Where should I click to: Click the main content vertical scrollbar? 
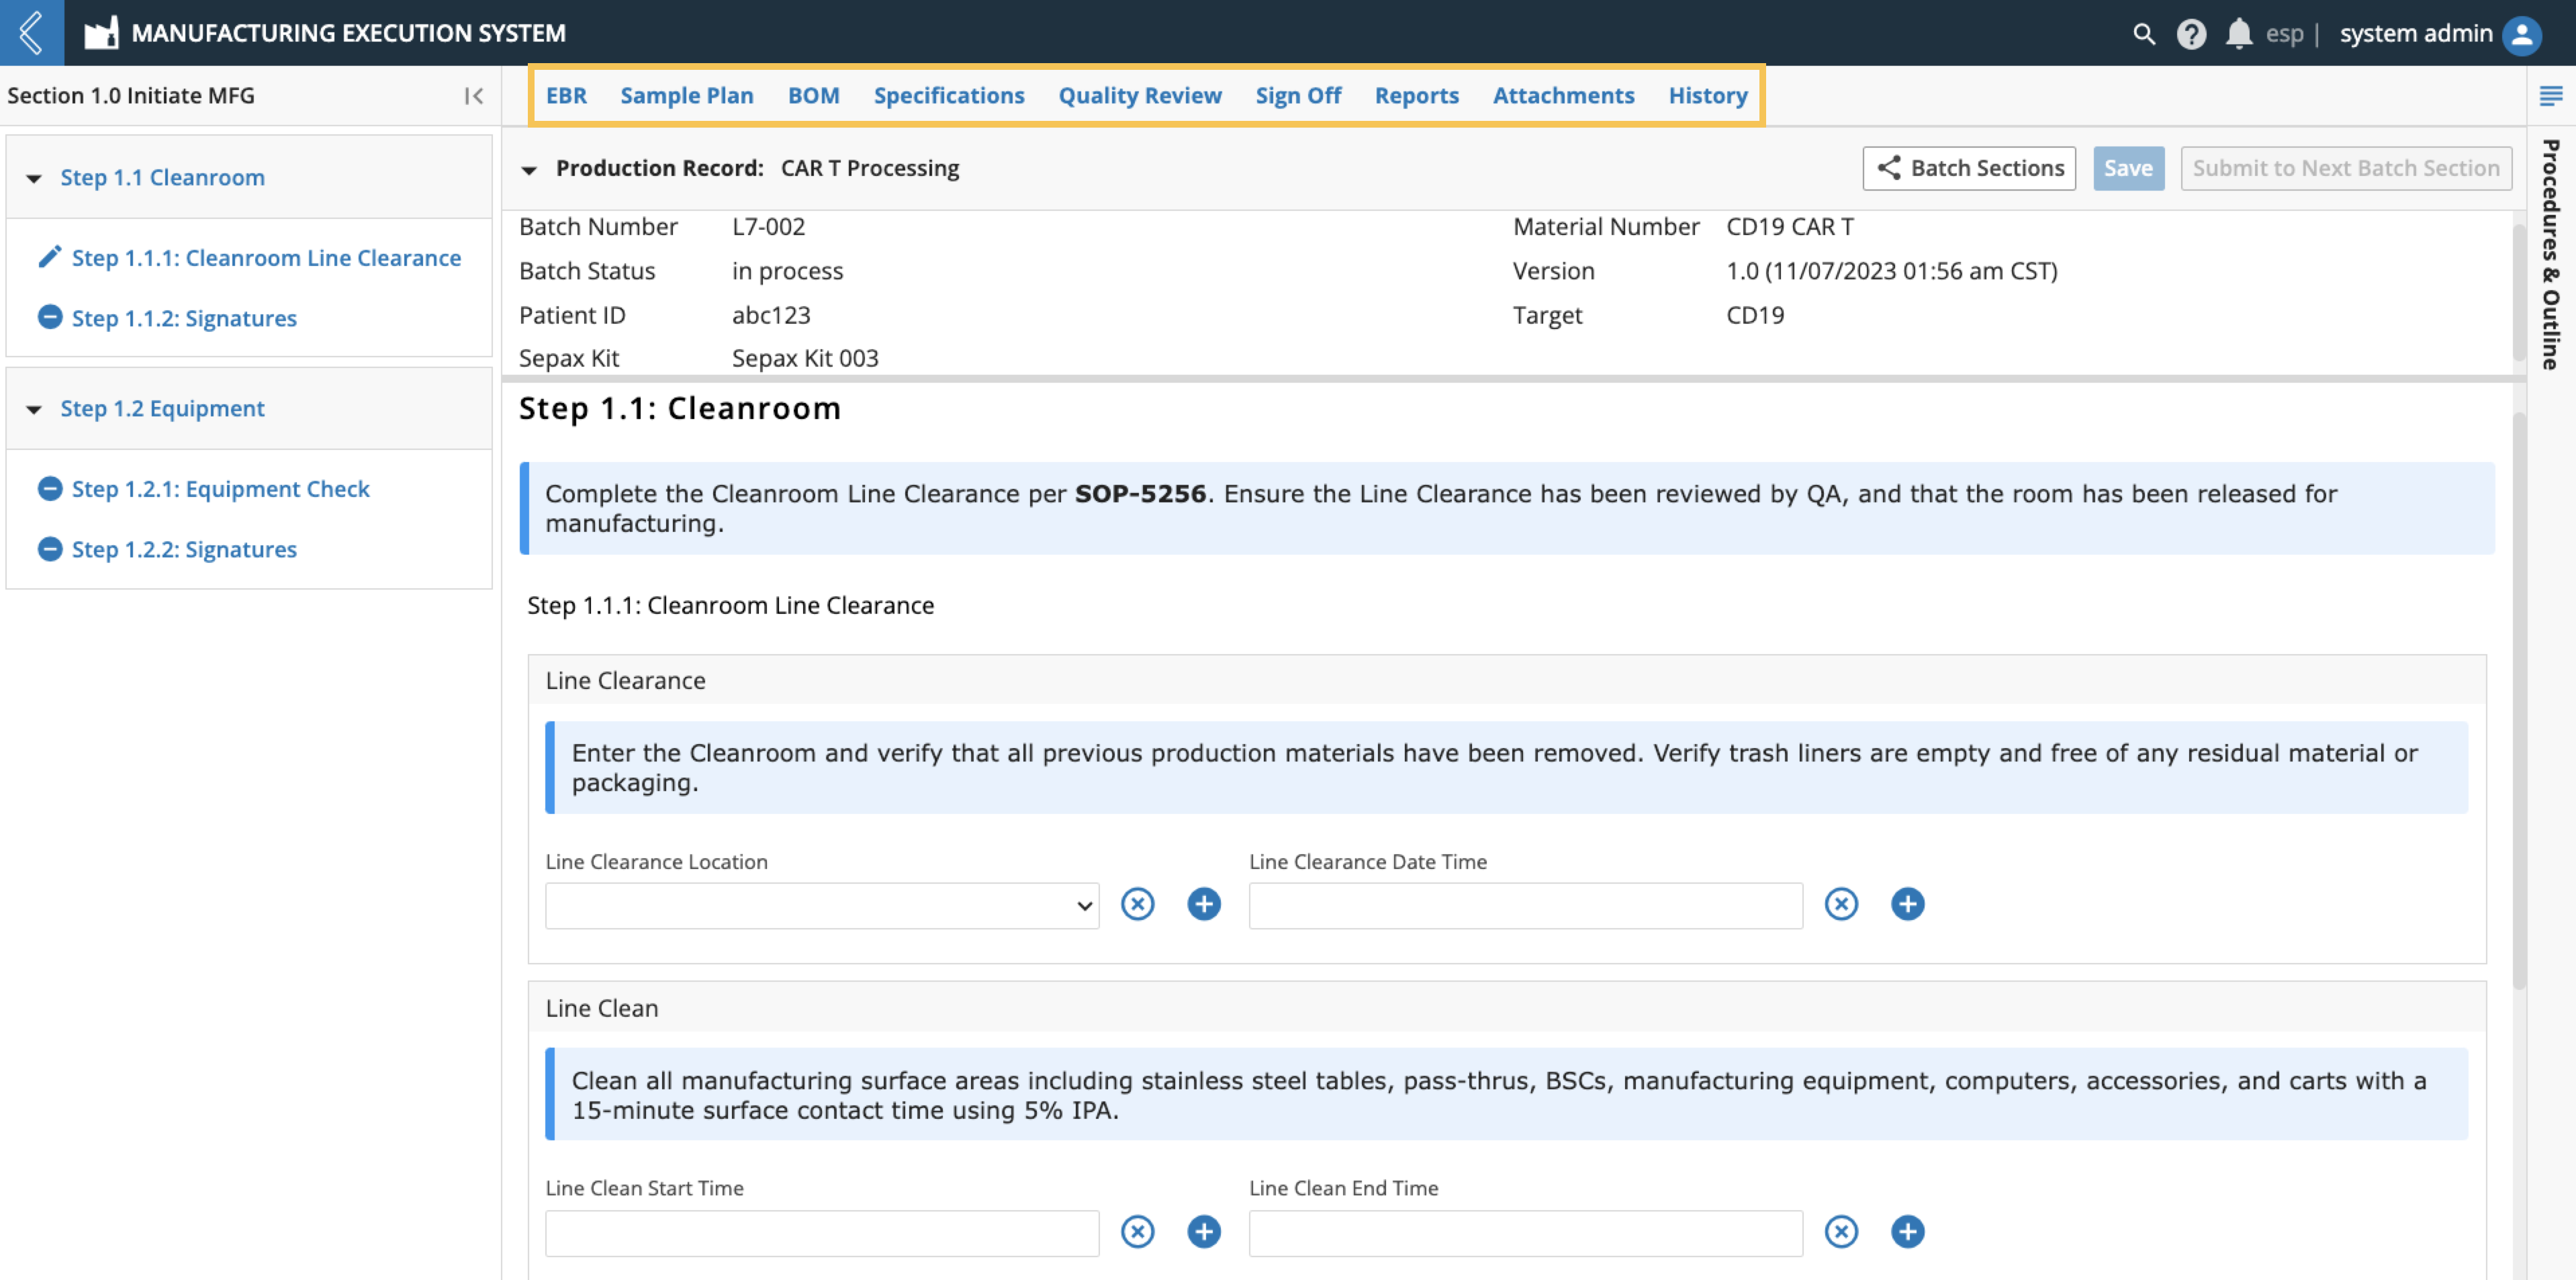point(2519,700)
